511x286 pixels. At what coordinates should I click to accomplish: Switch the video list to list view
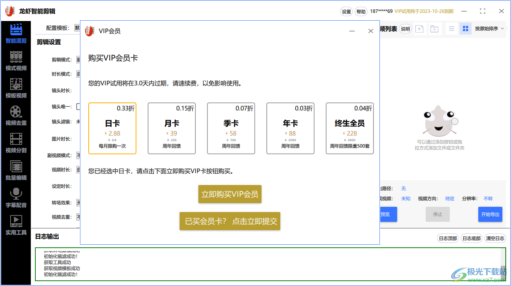[x=451, y=29]
